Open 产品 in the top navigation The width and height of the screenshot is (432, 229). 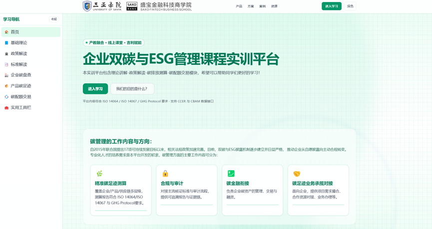(239, 6)
